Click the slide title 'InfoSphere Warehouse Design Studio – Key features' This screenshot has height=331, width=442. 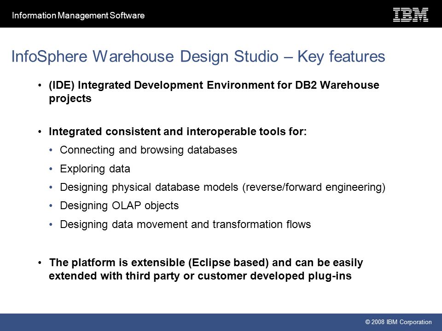pyautogui.click(x=198, y=56)
